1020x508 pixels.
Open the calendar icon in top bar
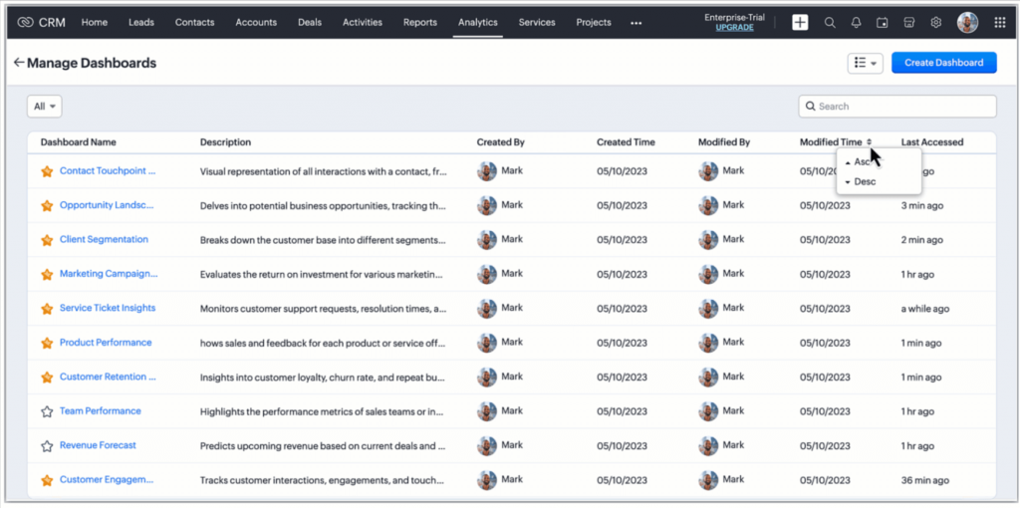(x=883, y=22)
